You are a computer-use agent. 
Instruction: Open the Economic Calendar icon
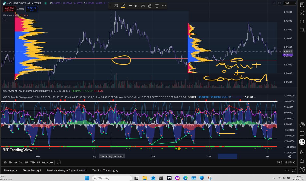click(x=302, y=134)
